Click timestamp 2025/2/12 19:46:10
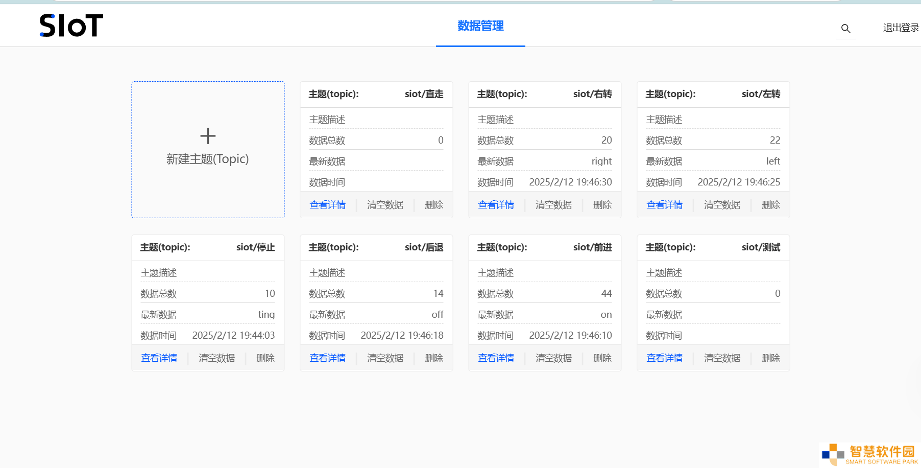 (570, 335)
